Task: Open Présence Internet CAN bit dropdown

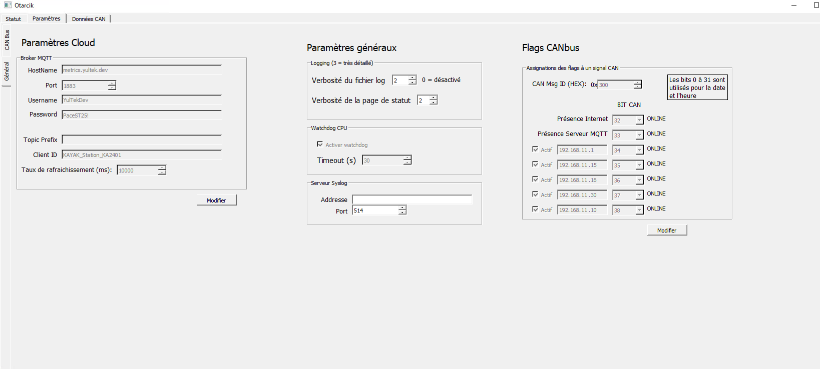Action: pyautogui.click(x=639, y=120)
